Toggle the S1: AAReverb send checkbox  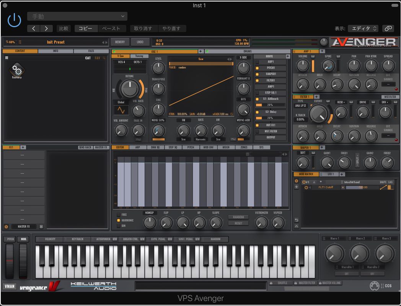pos(257,99)
